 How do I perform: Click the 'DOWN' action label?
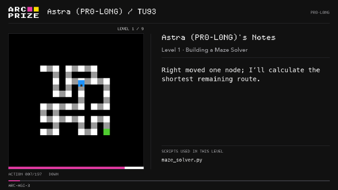[x=54, y=174]
